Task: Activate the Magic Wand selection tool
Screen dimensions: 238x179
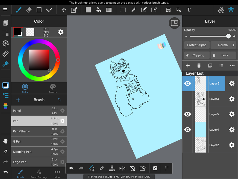Action: [133, 10]
